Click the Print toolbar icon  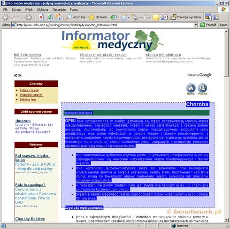click(x=135, y=17)
